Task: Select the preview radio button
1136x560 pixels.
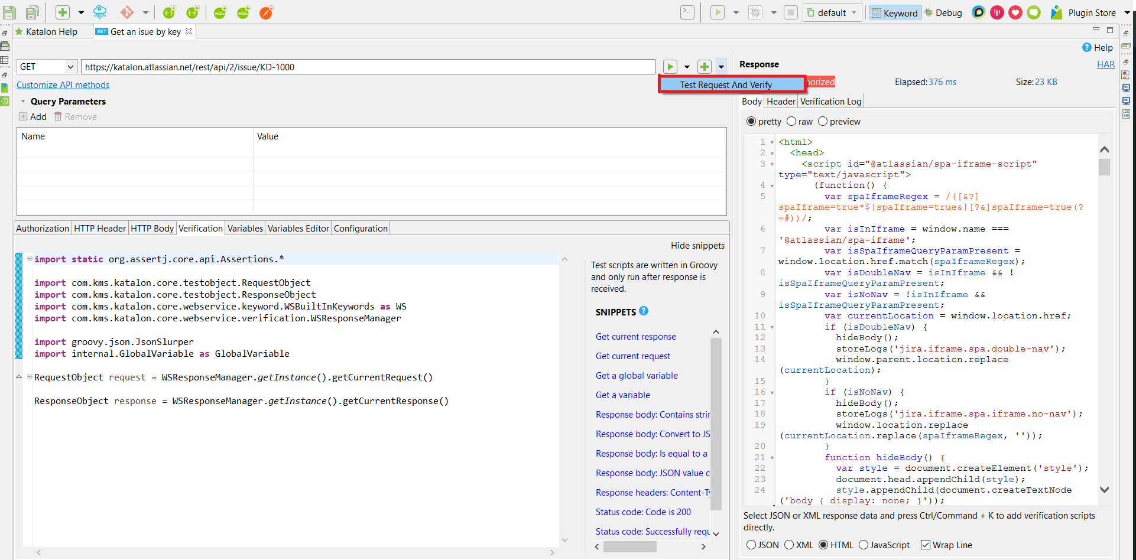Action: click(x=823, y=121)
